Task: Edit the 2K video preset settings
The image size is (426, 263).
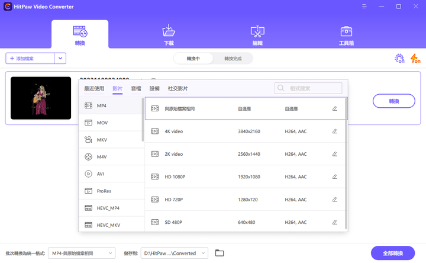Action: tap(335, 154)
